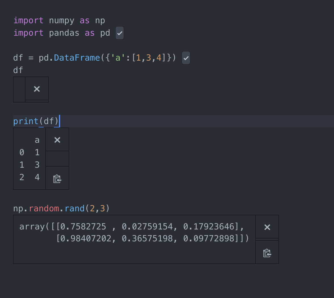The height and width of the screenshot is (298, 334).
Task: Click the green checkmark after "import pandas as pd"
Action: 119,33
